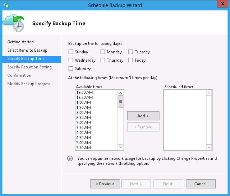230x196 pixels.
Task: Toggle the Thursday checkbox
Action: point(103,60)
